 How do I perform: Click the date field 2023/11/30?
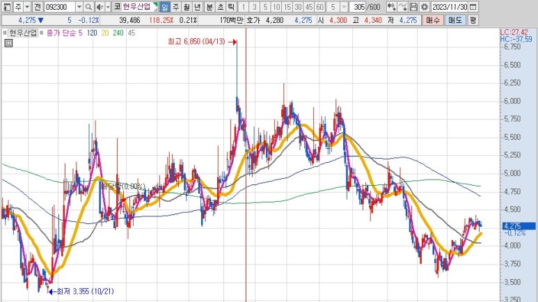coord(450,6)
